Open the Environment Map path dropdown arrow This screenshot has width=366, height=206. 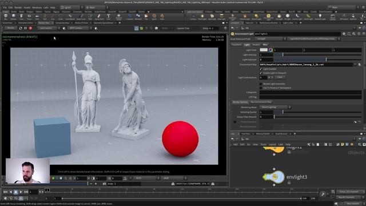click(355, 65)
